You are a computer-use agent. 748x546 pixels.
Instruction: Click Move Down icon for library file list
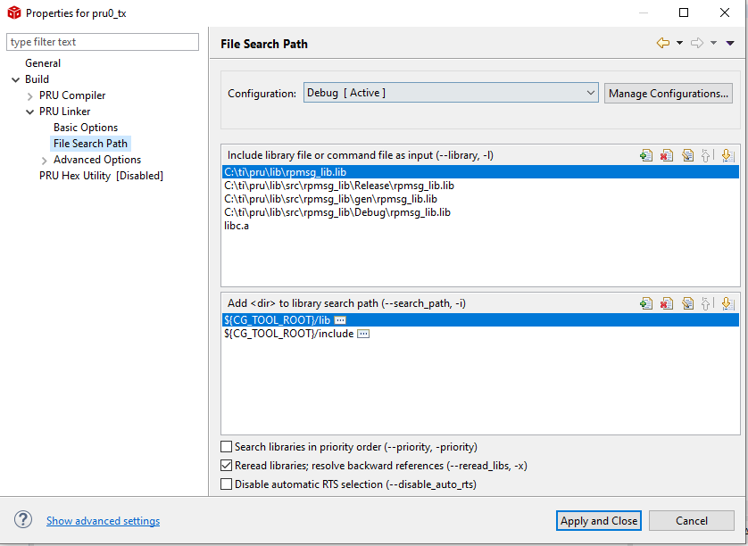[x=727, y=155]
